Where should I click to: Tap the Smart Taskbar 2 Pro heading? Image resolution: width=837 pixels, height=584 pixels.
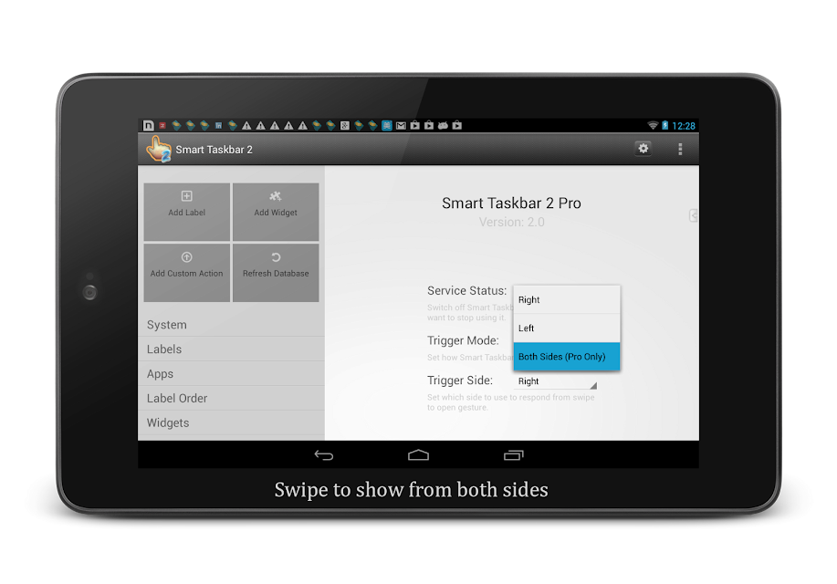pyautogui.click(x=511, y=203)
